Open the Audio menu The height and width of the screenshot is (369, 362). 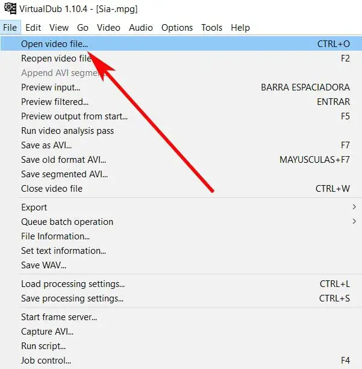pos(141,28)
